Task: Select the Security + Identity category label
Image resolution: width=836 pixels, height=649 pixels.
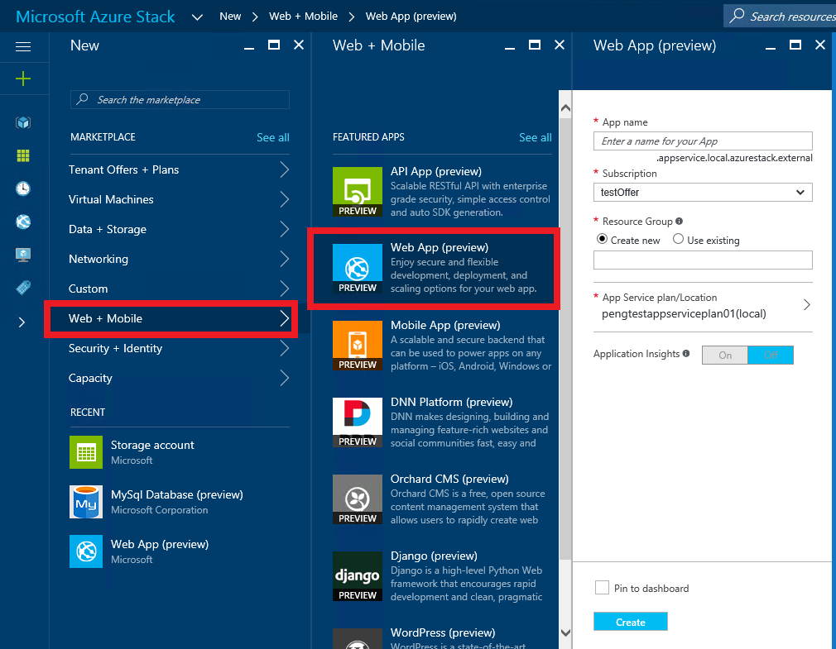Action: pos(115,349)
